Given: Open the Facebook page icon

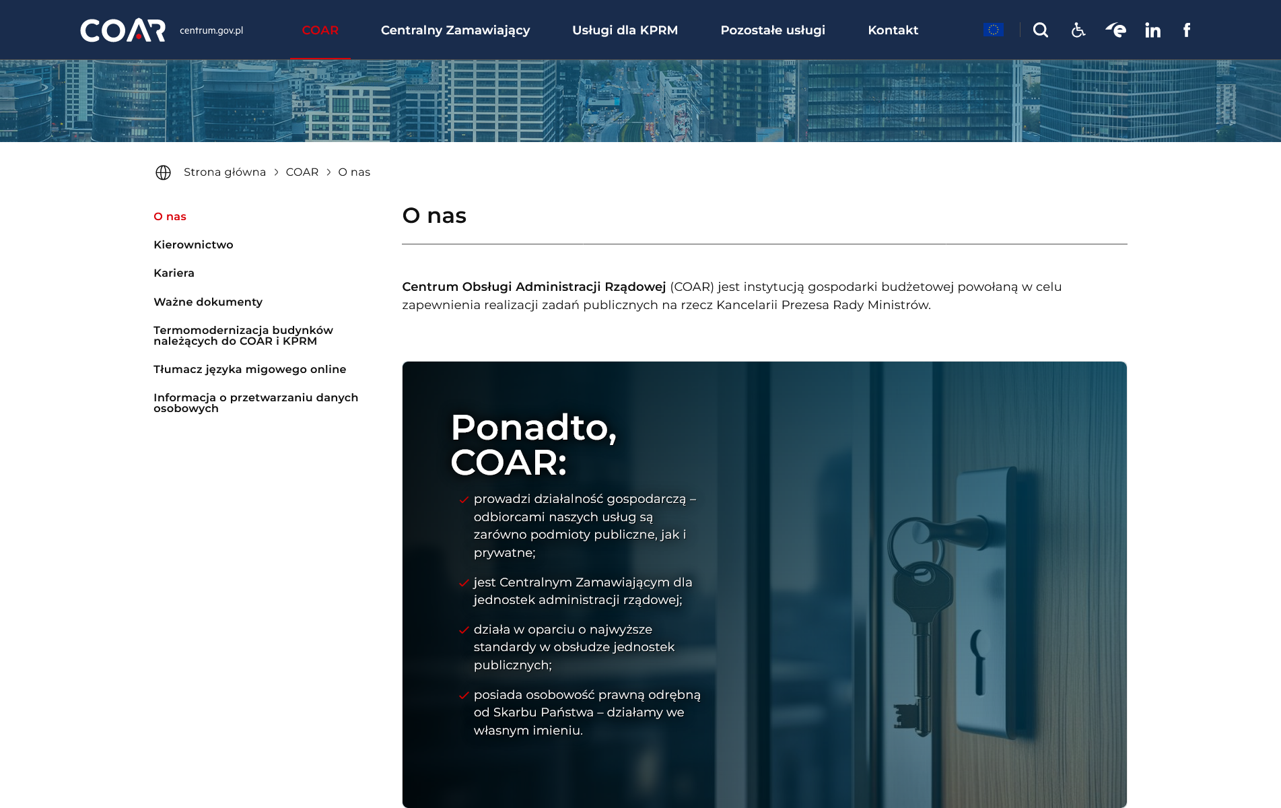Looking at the screenshot, I should [1187, 30].
